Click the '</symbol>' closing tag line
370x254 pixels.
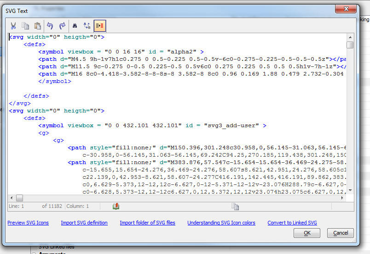pyautogui.click(x=55, y=81)
